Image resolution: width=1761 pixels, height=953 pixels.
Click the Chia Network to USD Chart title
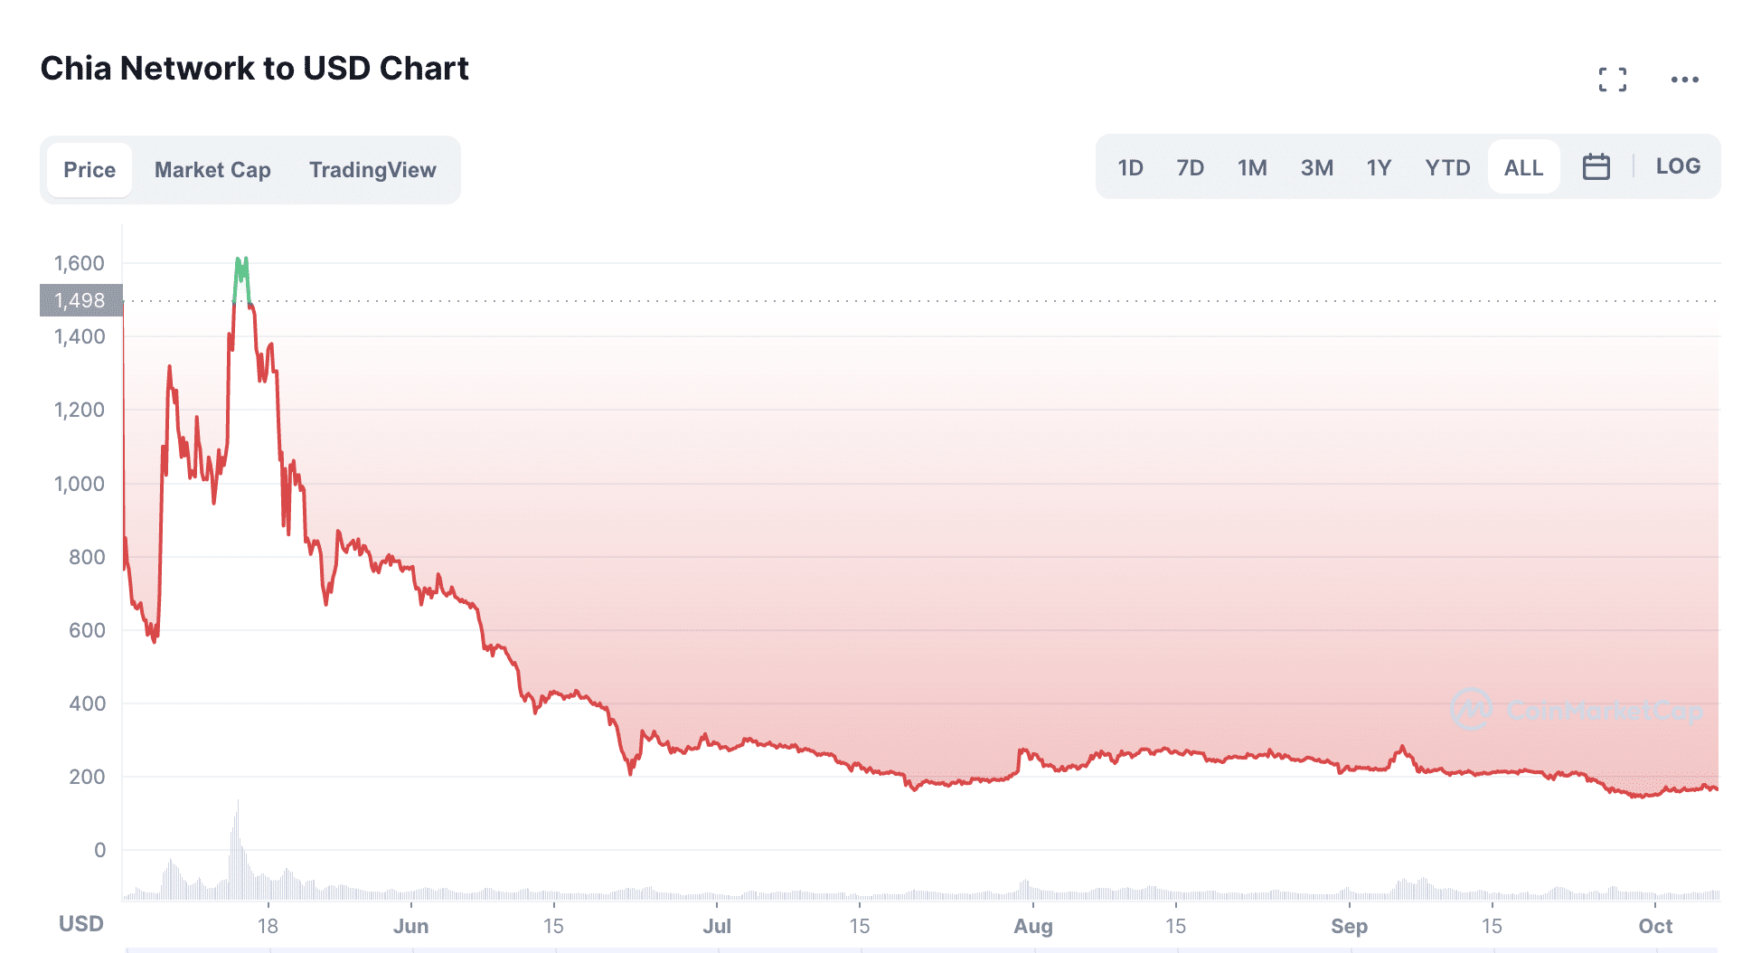pos(254,69)
